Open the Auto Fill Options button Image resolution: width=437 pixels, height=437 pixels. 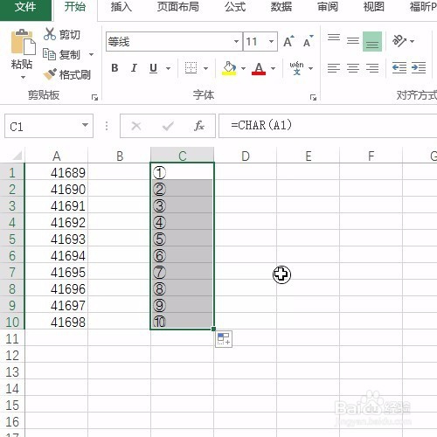click(x=224, y=339)
